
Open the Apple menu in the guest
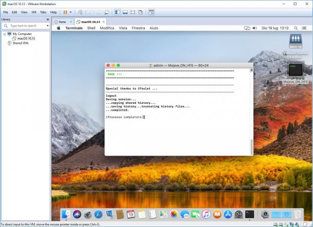(x=58, y=28)
